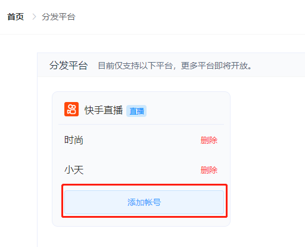Click the gray section header bar right of description
The height and width of the screenshot is (247, 305).
[x=278, y=65]
